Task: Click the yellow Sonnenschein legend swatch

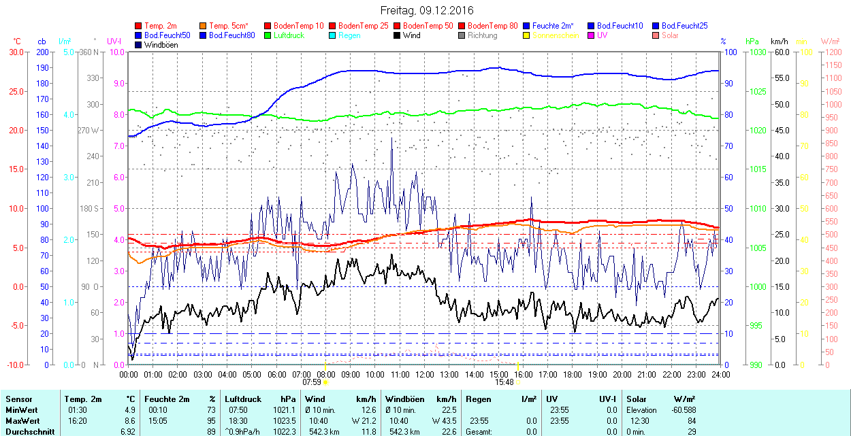Action: coord(527,35)
